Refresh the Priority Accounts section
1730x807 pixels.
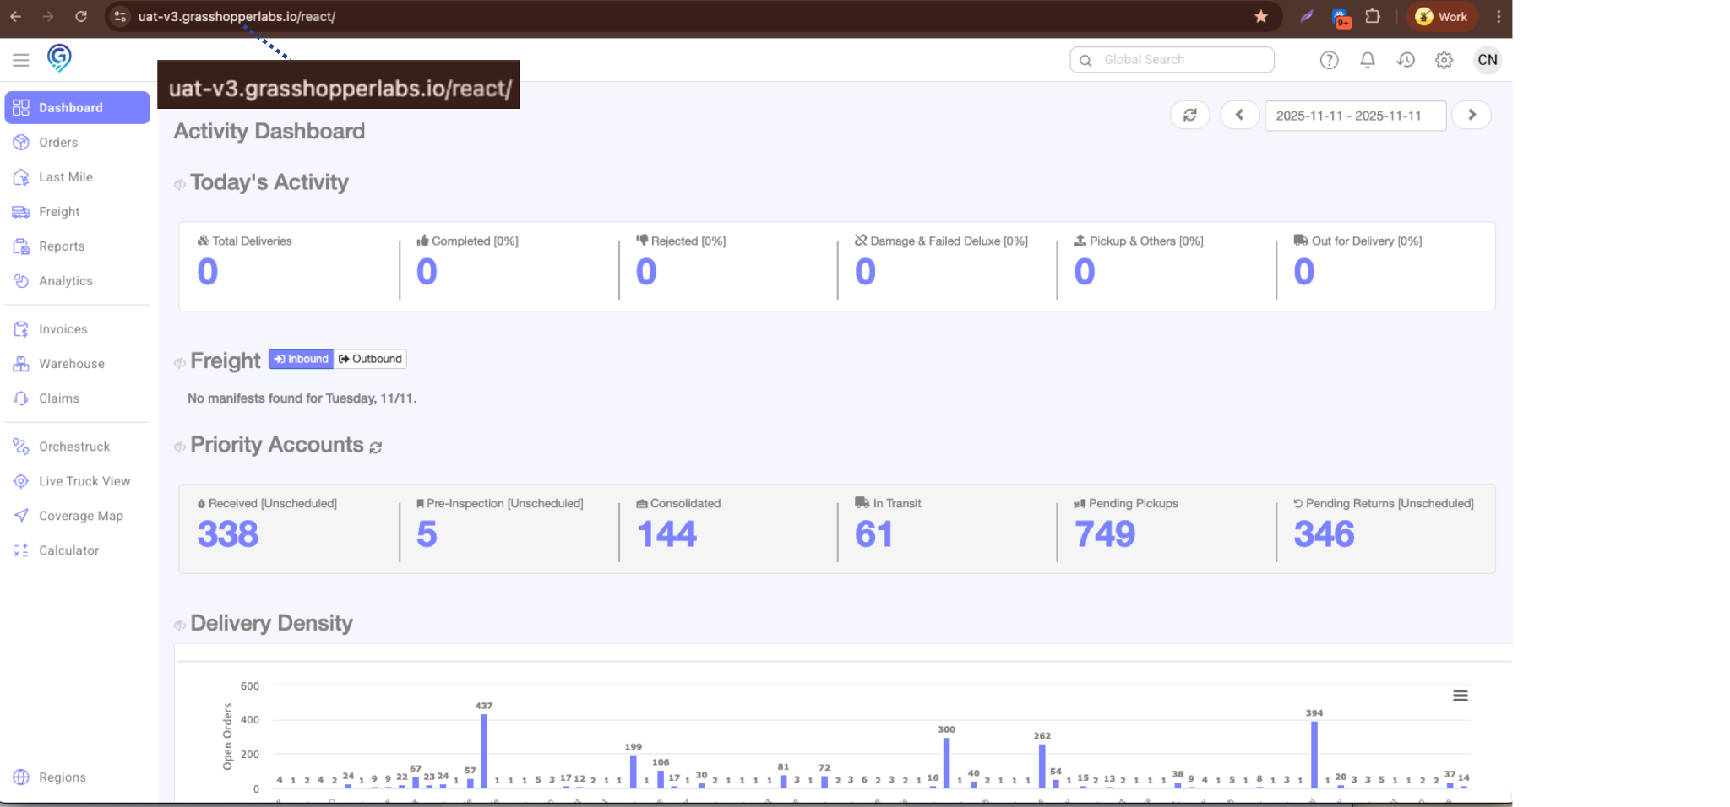(x=376, y=447)
